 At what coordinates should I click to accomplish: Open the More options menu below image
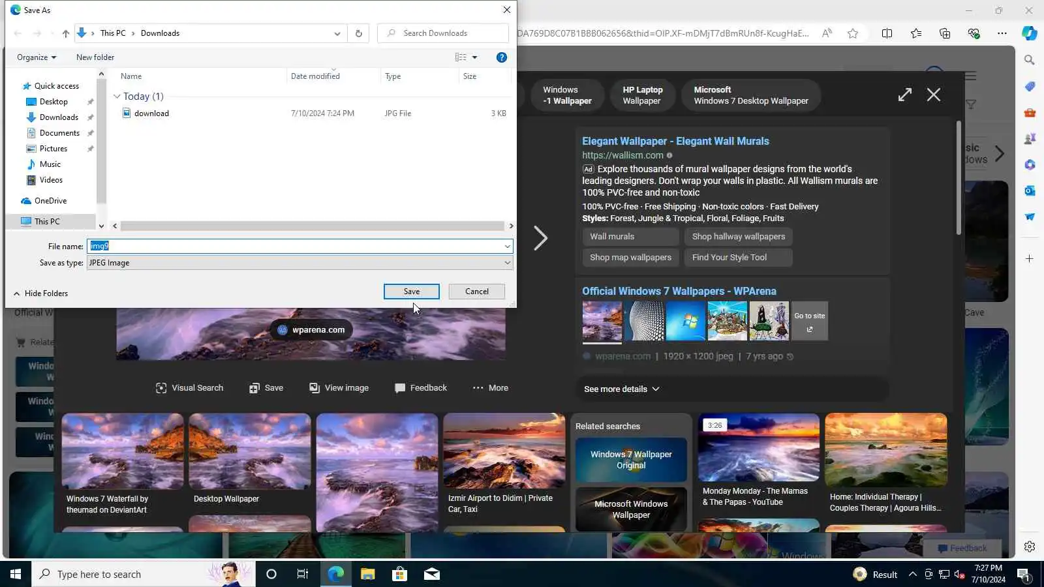491,388
